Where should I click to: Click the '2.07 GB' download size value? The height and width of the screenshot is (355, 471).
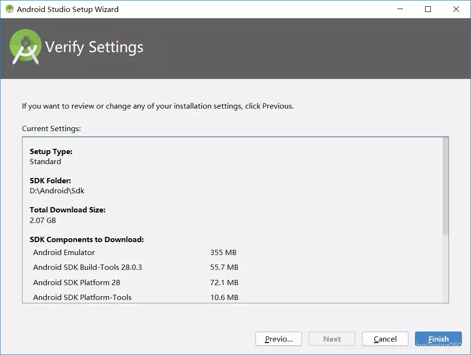point(43,220)
